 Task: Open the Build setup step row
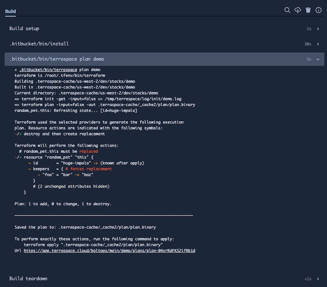164,29
